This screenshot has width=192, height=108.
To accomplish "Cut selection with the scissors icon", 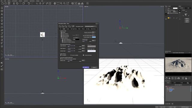I will tap(14, 3).
